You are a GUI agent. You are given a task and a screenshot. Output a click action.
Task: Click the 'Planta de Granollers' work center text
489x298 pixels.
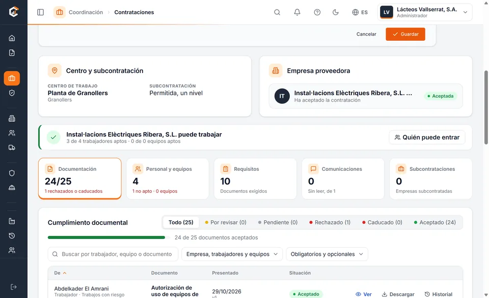(77, 93)
